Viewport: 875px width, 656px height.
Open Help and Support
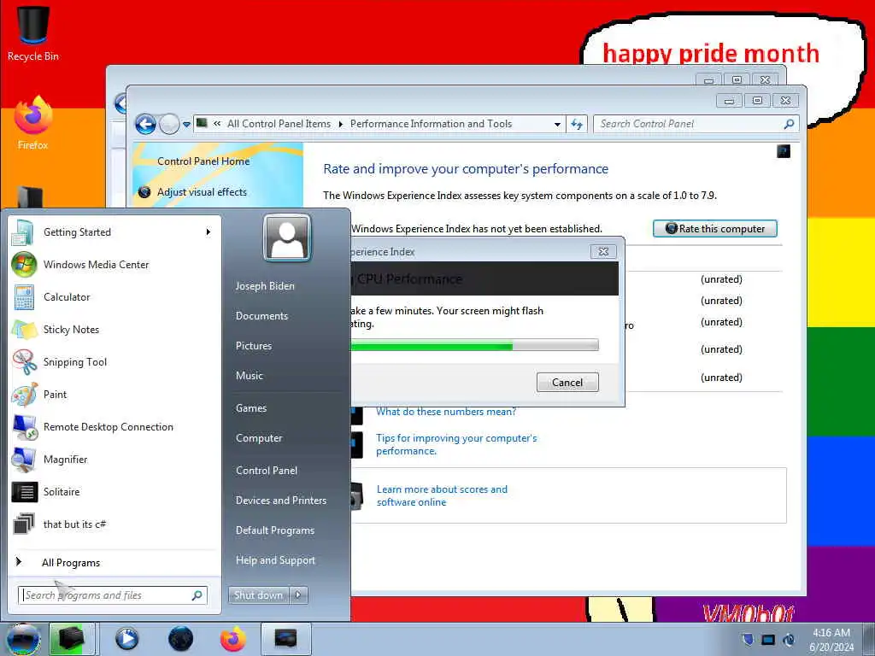[275, 560]
